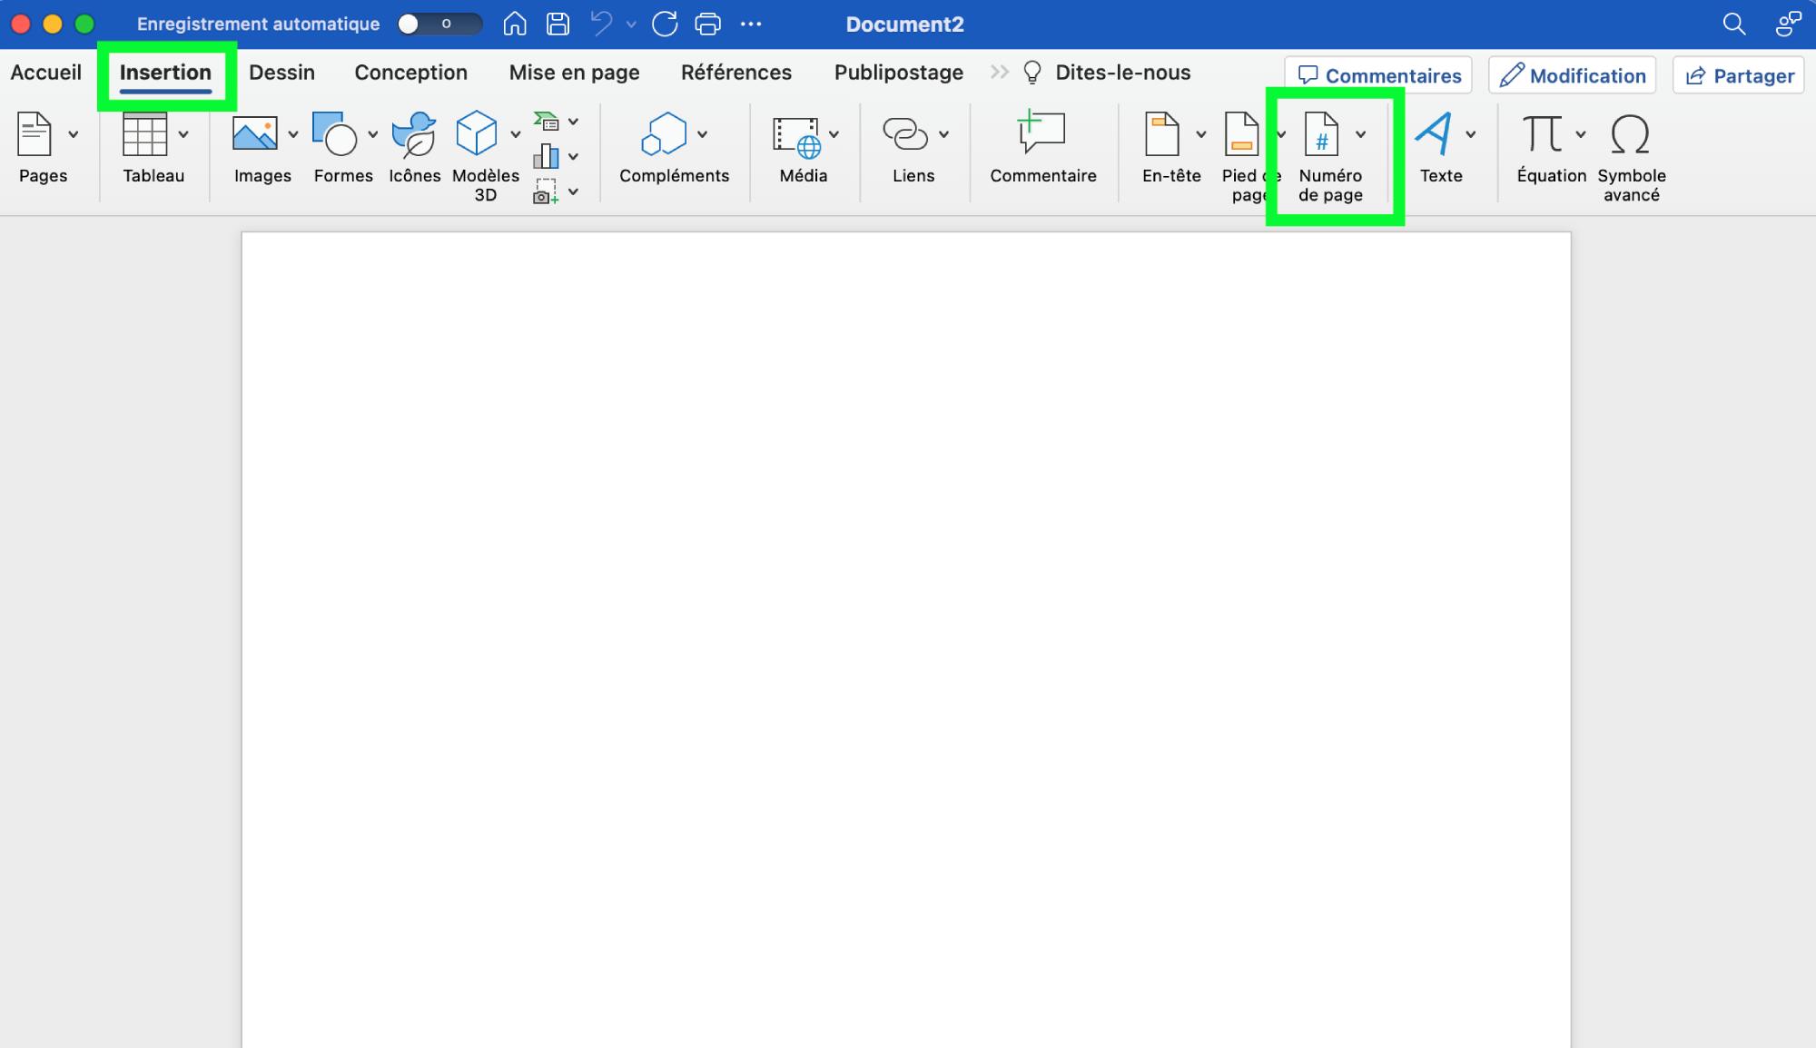The image size is (1816, 1048).
Task: Switch to the Dessin tab
Action: tap(281, 73)
